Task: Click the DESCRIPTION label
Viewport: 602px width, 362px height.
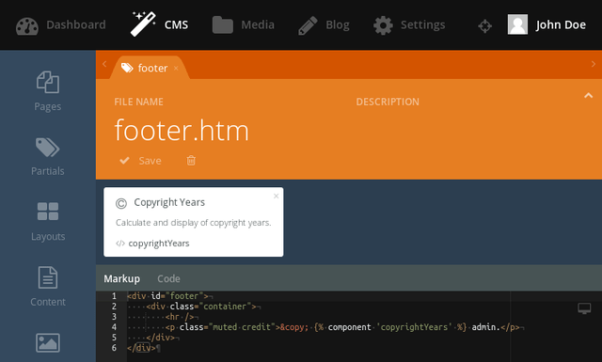Action: coord(388,102)
